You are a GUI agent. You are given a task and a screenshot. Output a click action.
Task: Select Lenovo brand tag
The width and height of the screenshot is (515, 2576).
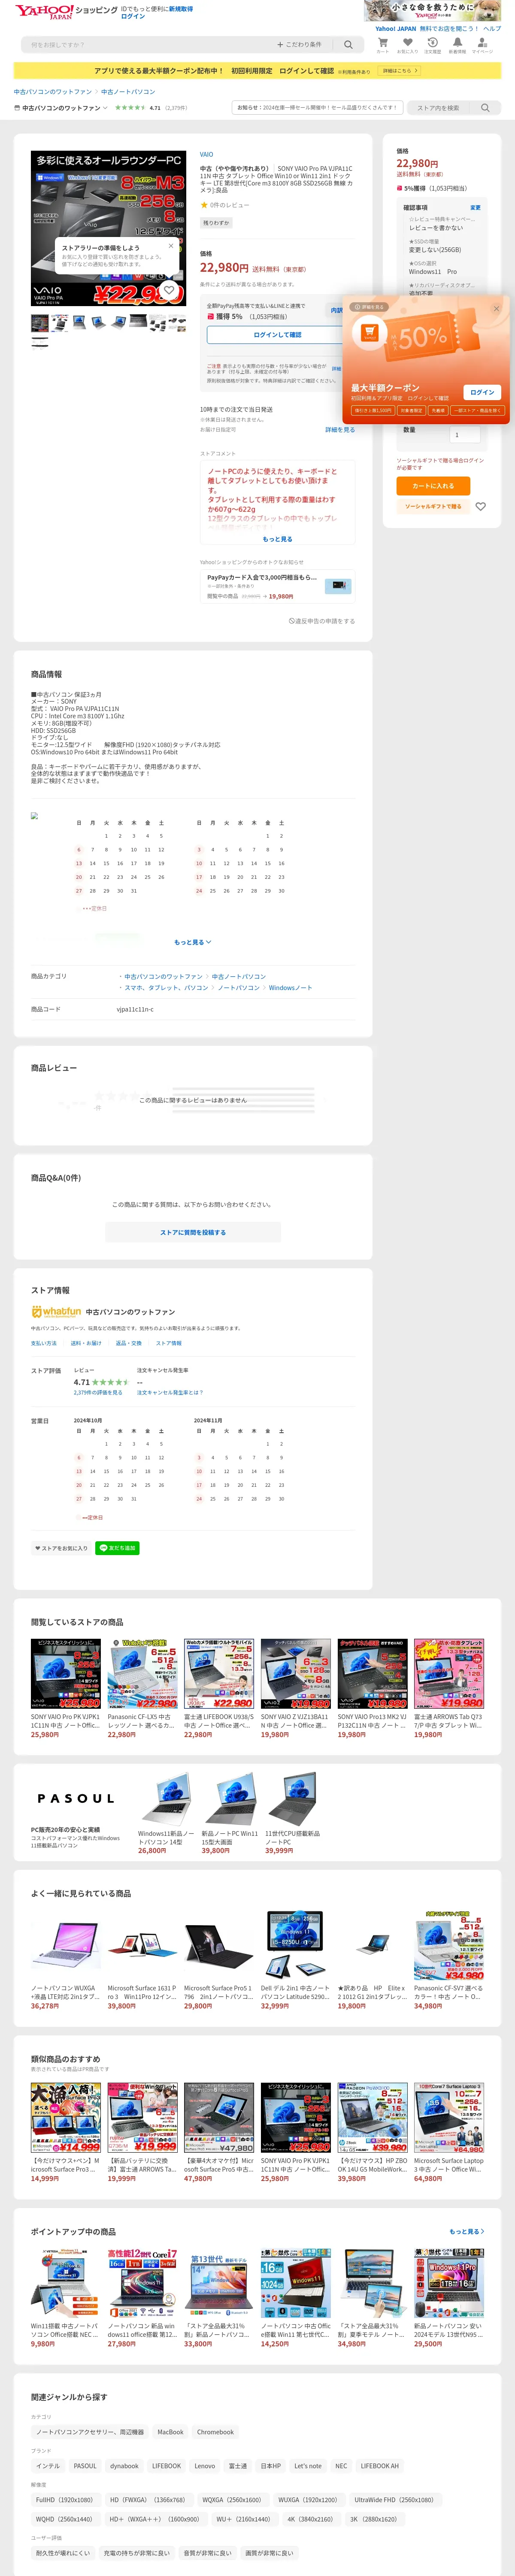click(x=205, y=2466)
